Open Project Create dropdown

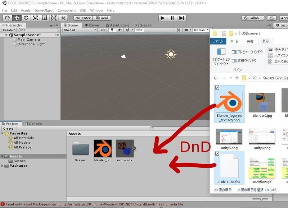[x=9, y=129]
